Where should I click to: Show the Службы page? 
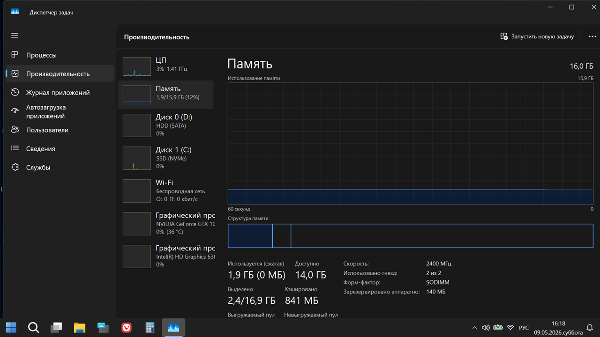(60, 167)
